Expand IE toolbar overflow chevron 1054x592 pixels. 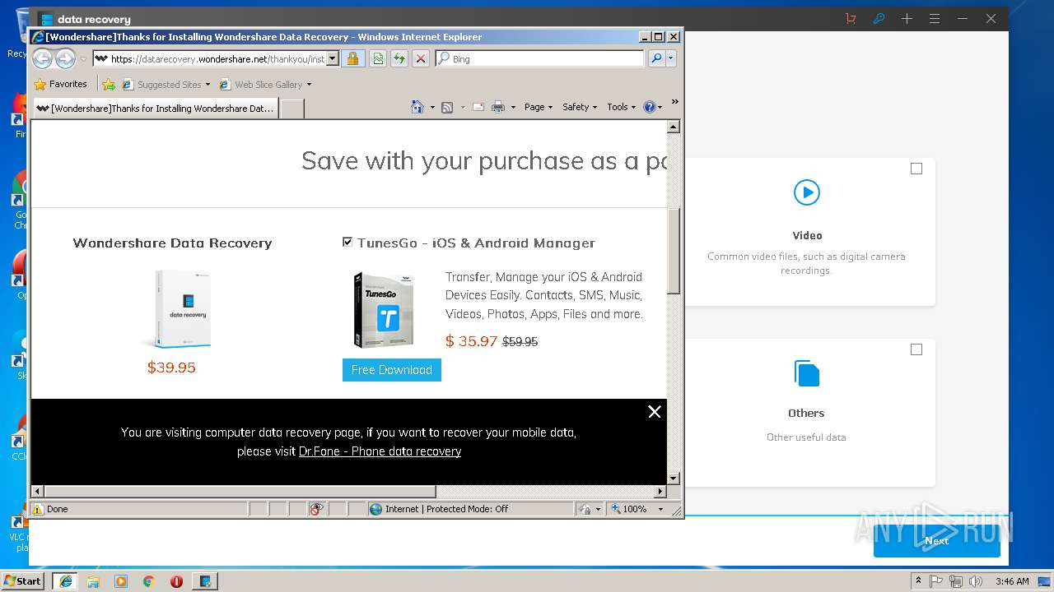coord(674,102)
